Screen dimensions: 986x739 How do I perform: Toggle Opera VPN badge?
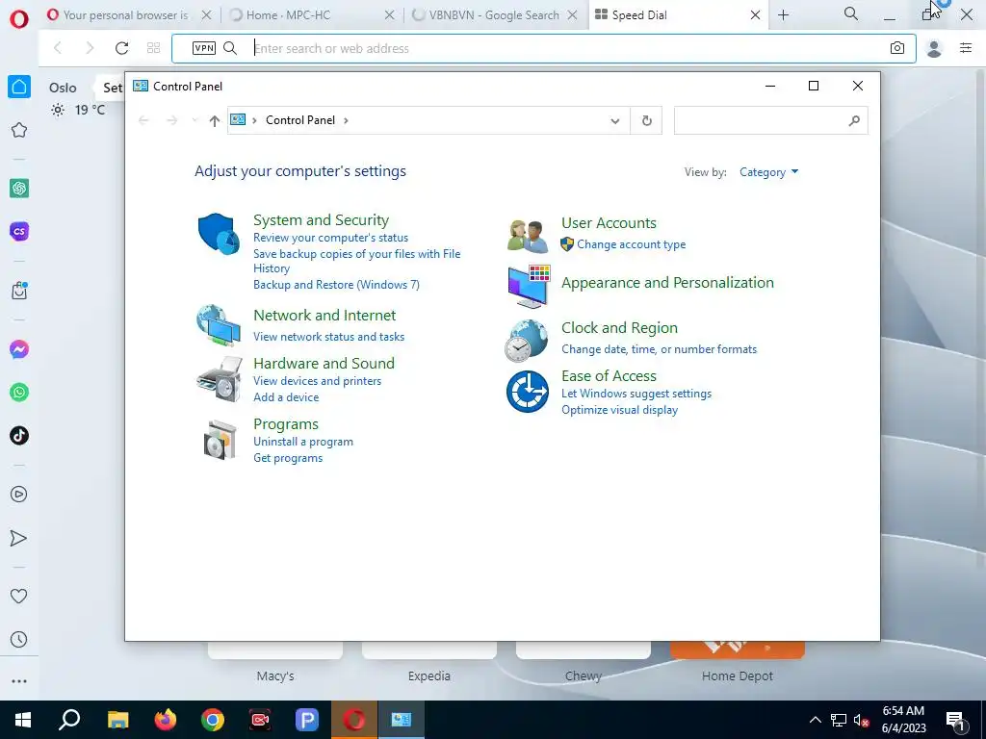[204, 48]
